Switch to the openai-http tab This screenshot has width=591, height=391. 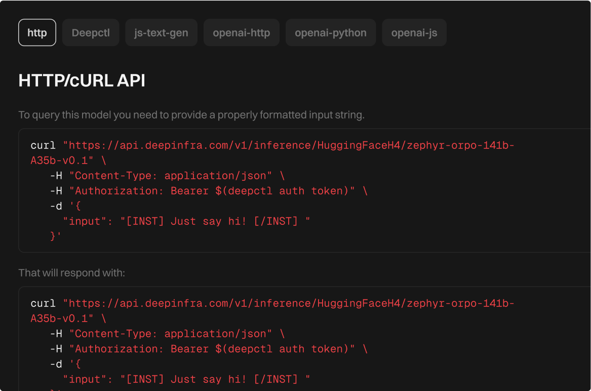click(x=241, y=32)
